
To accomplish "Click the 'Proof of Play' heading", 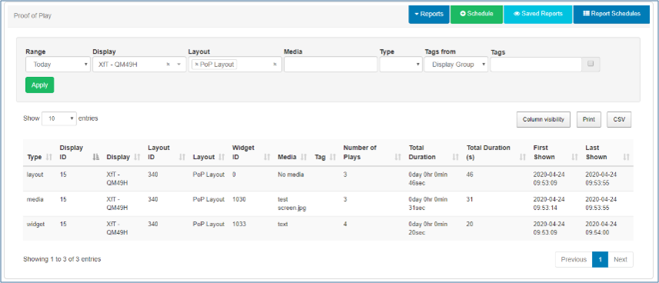I will [32, 16].
